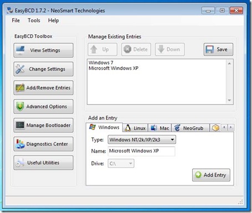Screen dimensions: 252x213
Task: Select the Microsoft Windows XP list entry
Action: (x=114, y=68)
